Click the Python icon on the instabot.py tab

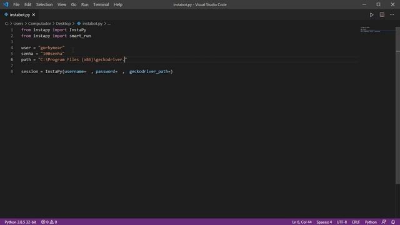click(6, 15)
